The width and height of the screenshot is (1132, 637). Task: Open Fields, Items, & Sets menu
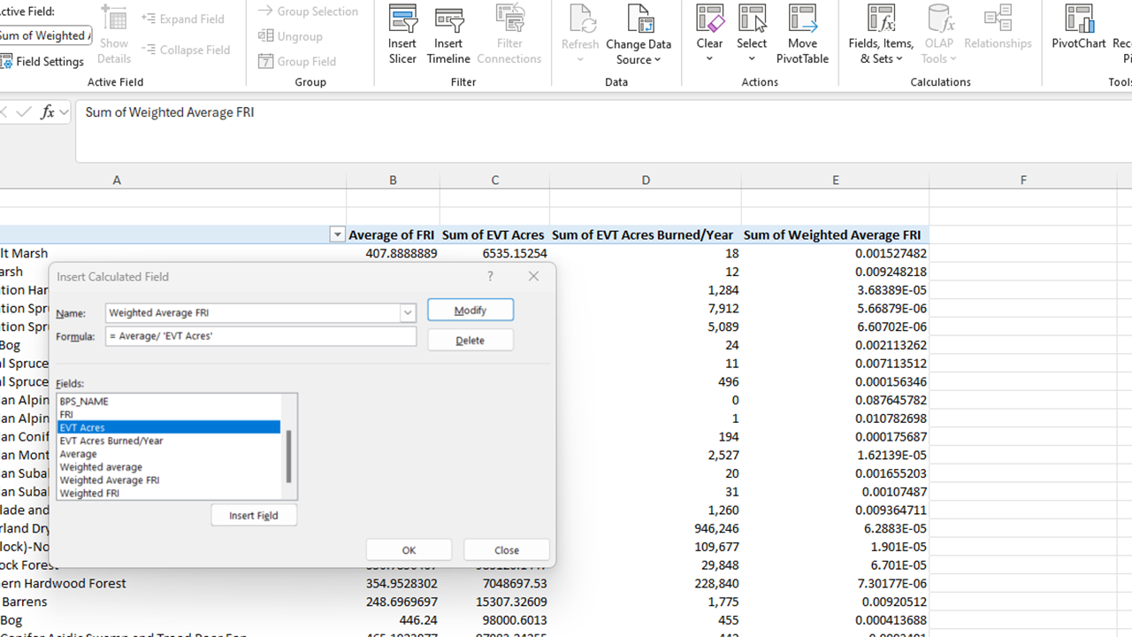tap(880, 34)
